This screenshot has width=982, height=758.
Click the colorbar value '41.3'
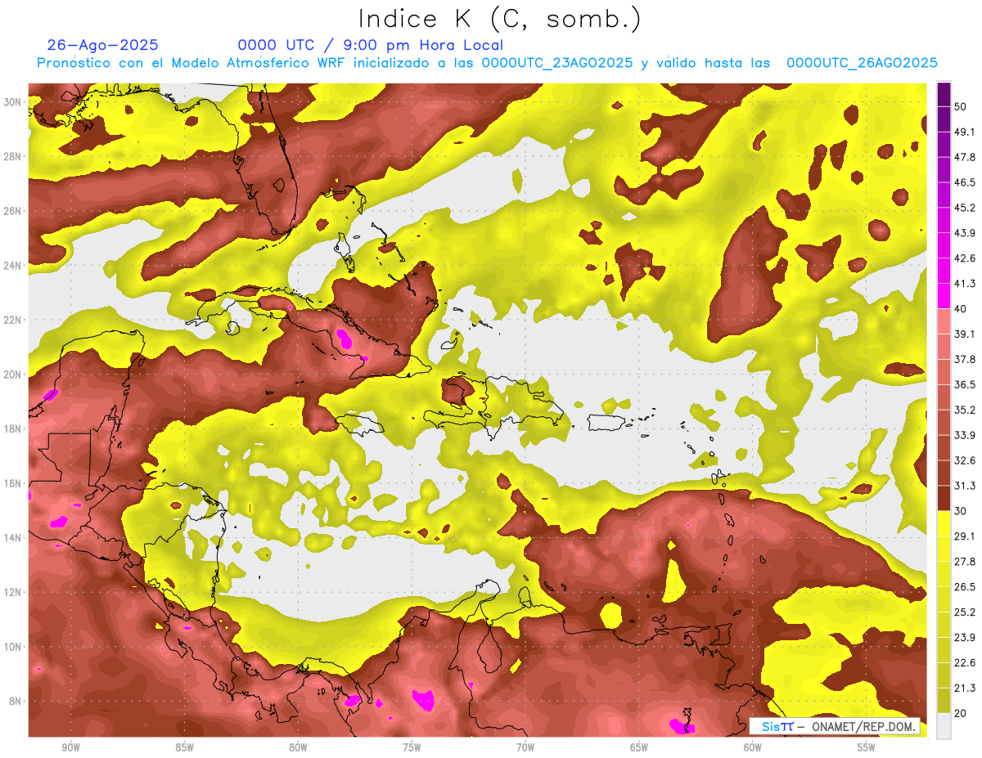tap(965, 284)
